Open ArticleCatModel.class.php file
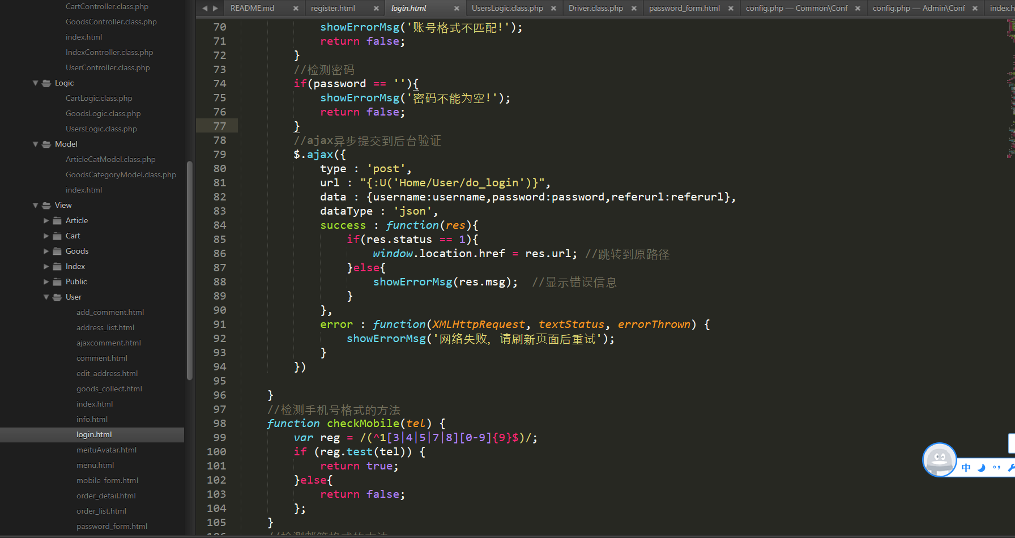This screenshot has width=1015, height=538. (110, 159)
